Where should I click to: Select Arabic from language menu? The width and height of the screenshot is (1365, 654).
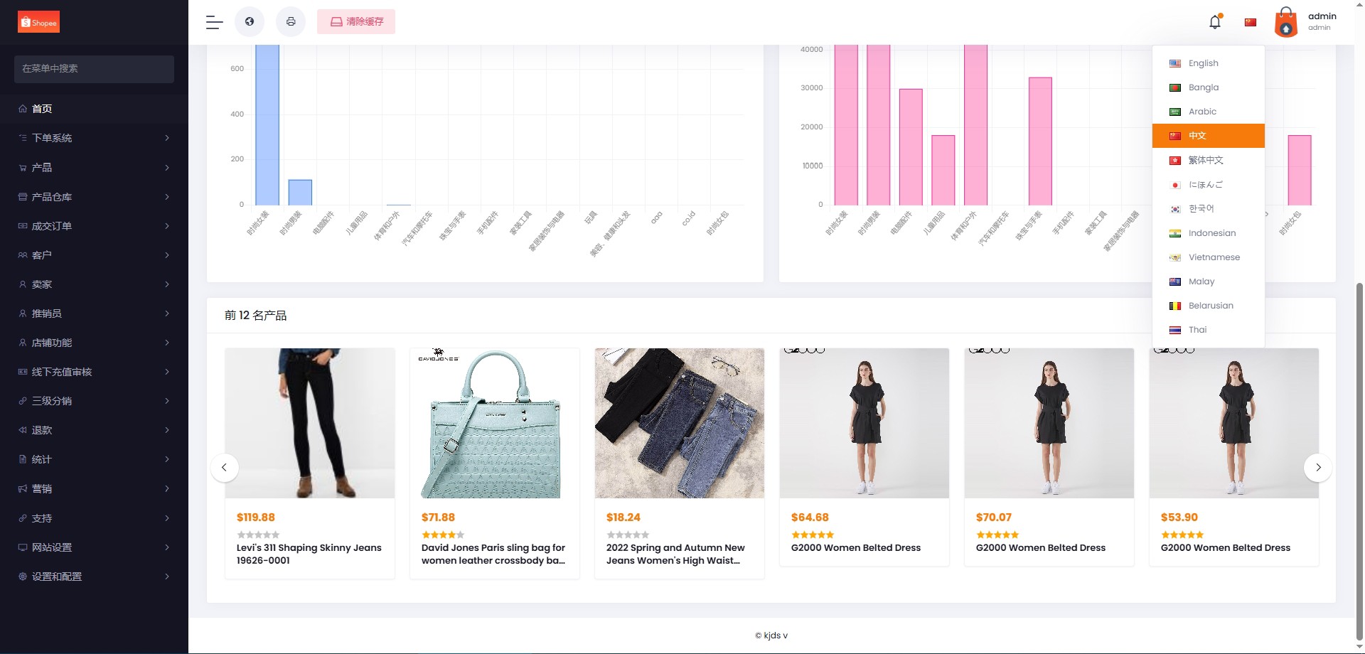coord(1209,112)
